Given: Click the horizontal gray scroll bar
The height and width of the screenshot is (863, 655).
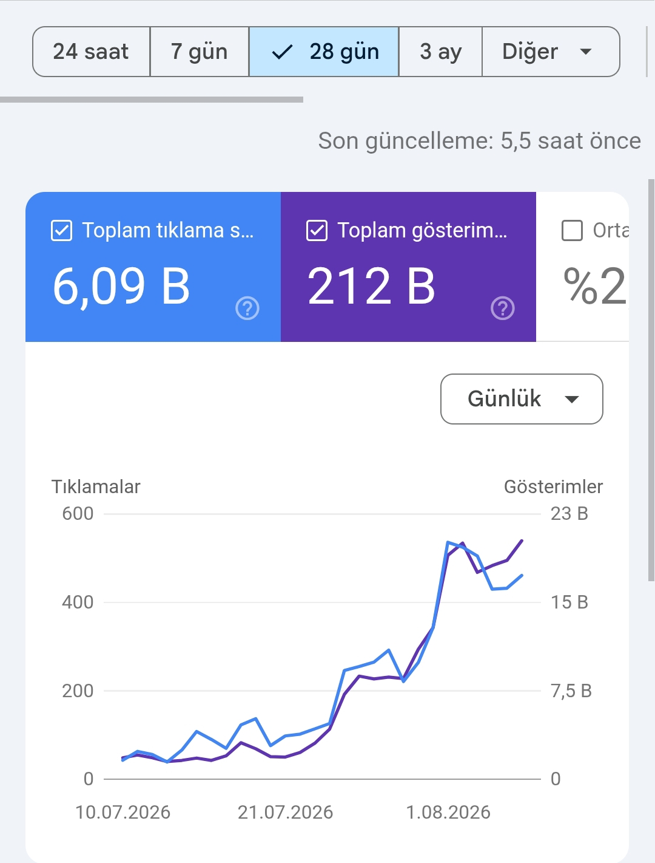Looking at the screenshot, I should point(152,100).
